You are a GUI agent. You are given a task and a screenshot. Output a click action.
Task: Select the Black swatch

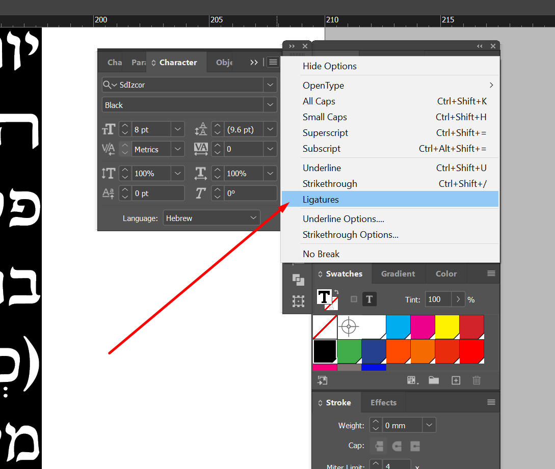[325, 351]
